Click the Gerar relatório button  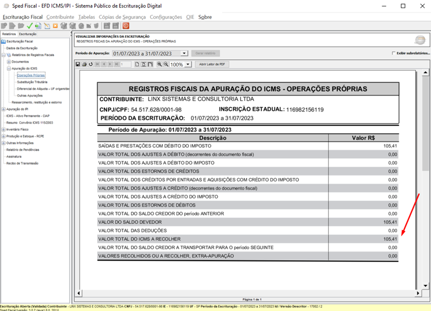pyautogui.click(x=205, y=53)
